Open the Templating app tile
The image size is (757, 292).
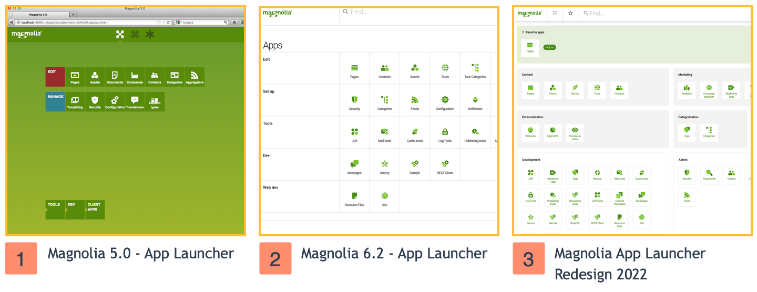click(x=75, y=101)
